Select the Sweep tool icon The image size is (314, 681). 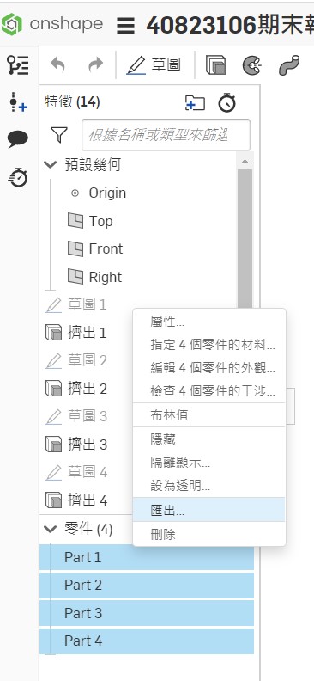(x=289, y=65)
